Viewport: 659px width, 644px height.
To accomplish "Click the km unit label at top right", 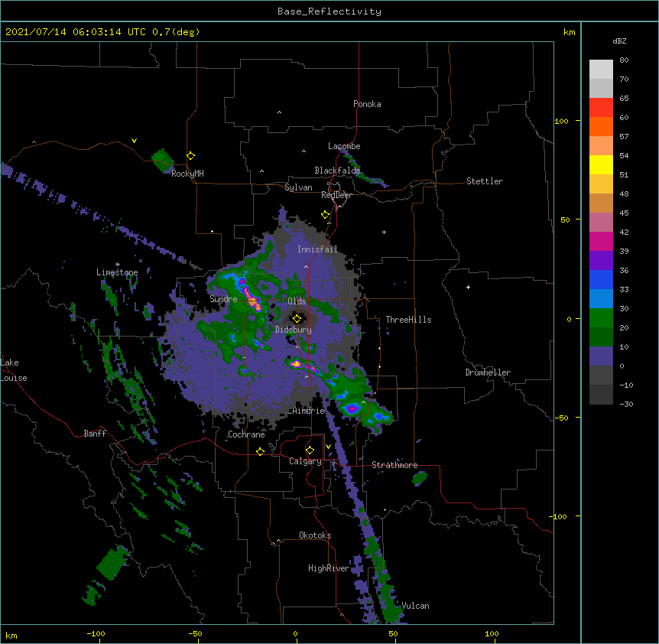I will 569,32.
